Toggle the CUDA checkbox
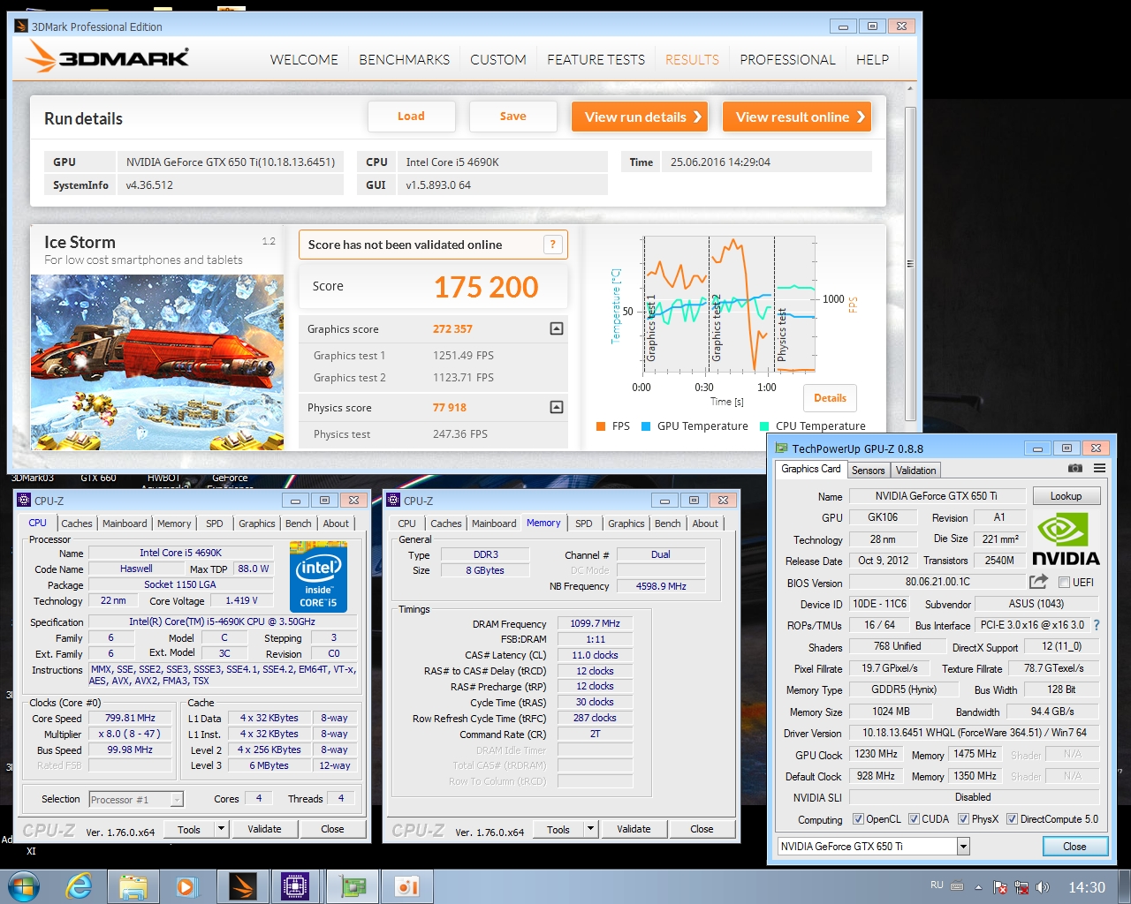 click(914, 819)
